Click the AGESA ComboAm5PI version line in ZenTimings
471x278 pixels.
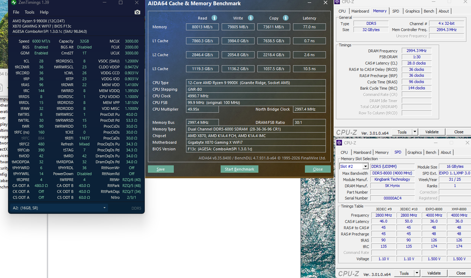click(49, 31)
